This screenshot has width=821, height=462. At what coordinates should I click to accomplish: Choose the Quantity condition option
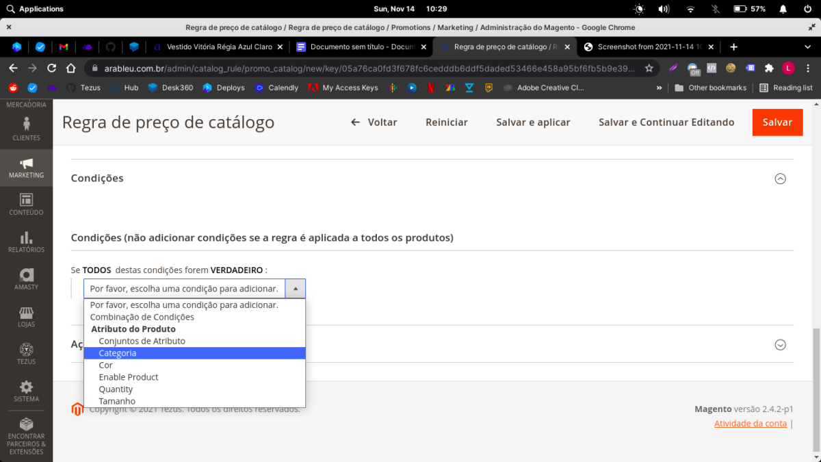[195, 389]
